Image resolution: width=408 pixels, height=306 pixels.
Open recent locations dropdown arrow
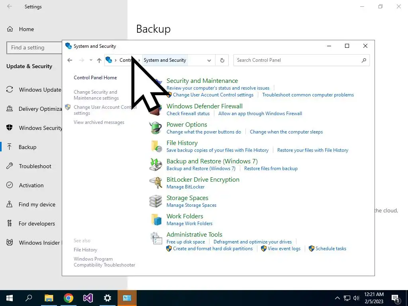[91, 60]
